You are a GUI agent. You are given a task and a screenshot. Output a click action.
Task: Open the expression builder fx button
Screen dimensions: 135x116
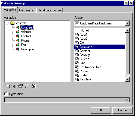(127, 100)
